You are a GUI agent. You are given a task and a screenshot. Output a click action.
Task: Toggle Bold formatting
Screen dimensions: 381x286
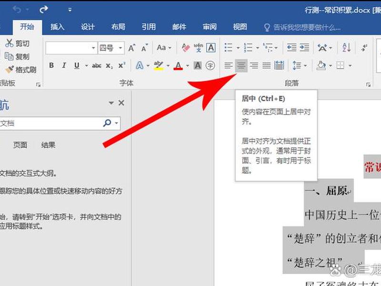[51, 65]
